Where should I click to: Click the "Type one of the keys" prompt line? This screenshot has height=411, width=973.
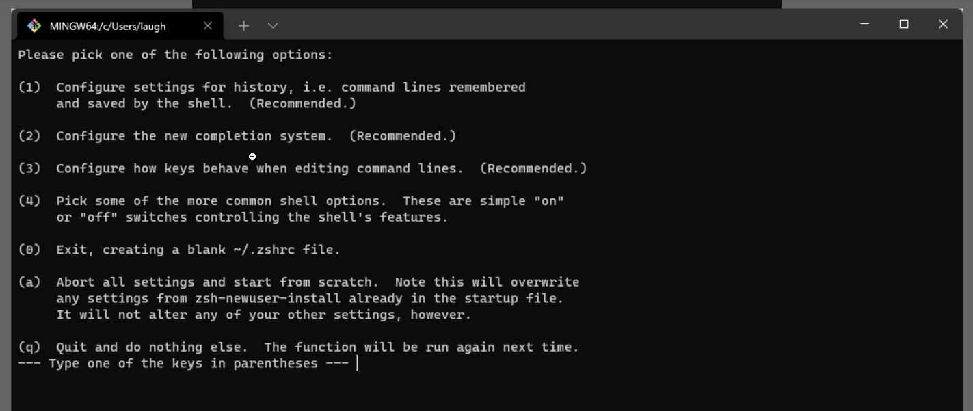point(183,364)
